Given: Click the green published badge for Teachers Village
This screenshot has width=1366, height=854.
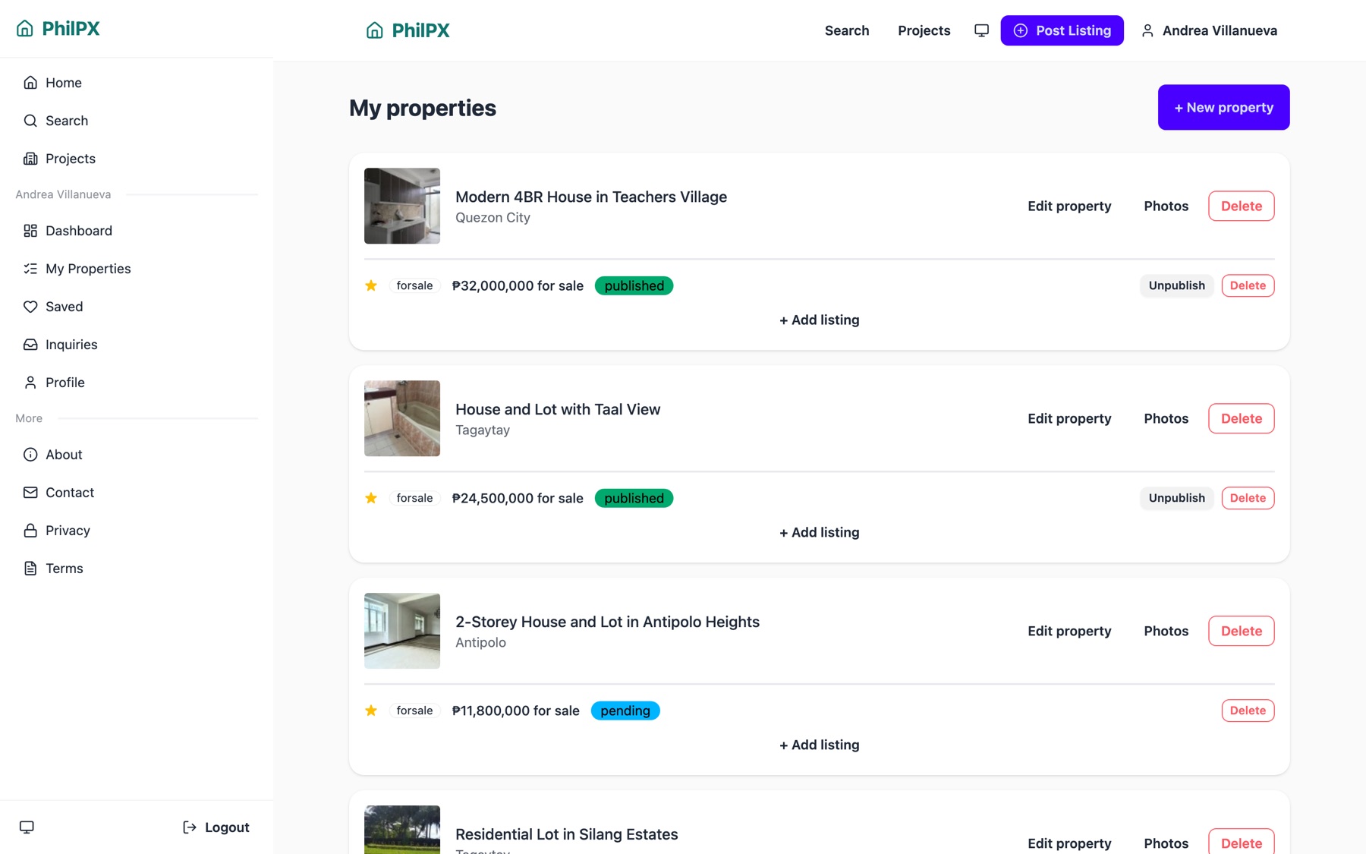Looking at the screenshot, I should click(634, 285).
